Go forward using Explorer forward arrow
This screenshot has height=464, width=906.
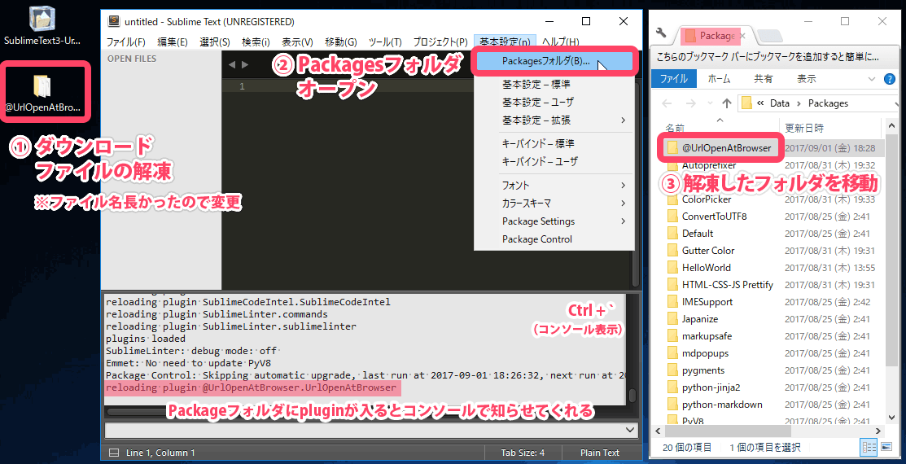click(x=690, y=103)
